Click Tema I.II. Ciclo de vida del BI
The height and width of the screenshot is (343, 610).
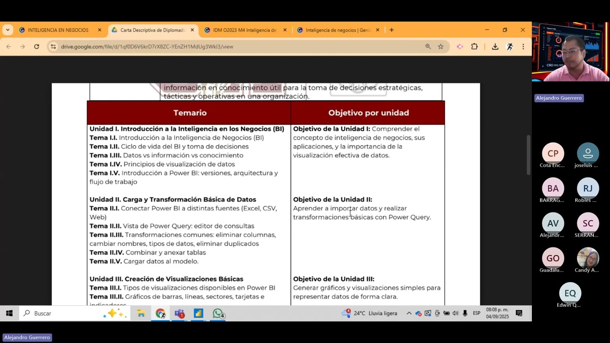tap(169, 147)
